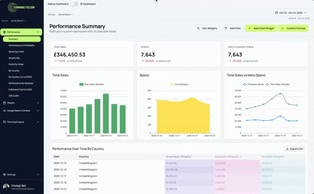Open Fulfilment Cost & COGS page

[20, 89]
